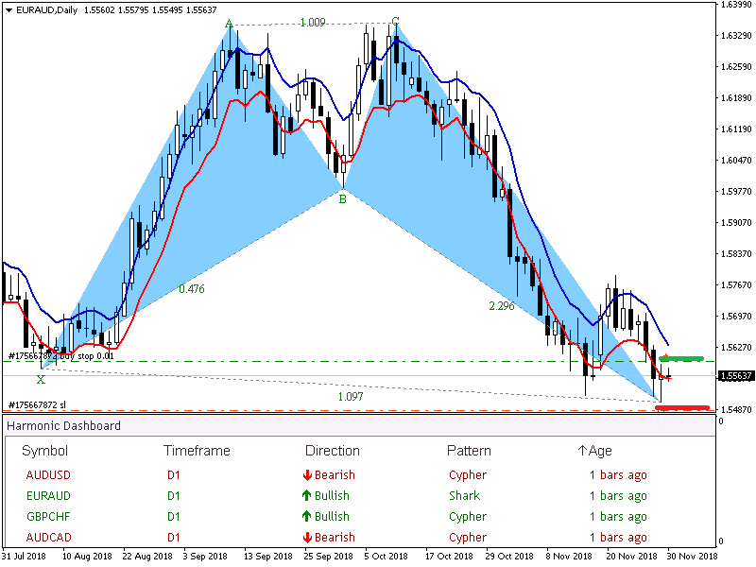Viewport: 756px width, 567px height.
Task: Select the EURAUD symbol in dashboard
Action: coord(48,495)
